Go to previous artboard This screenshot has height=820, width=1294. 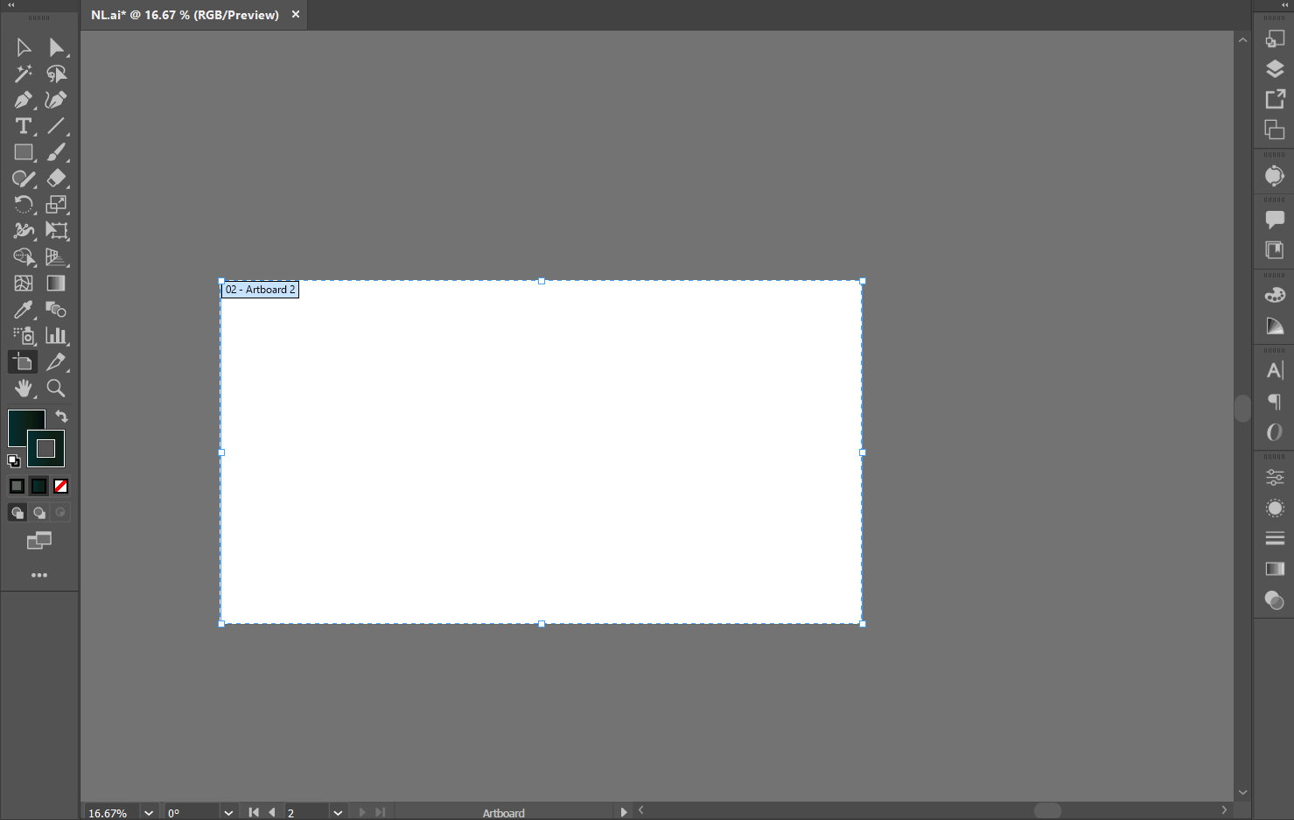272,812
